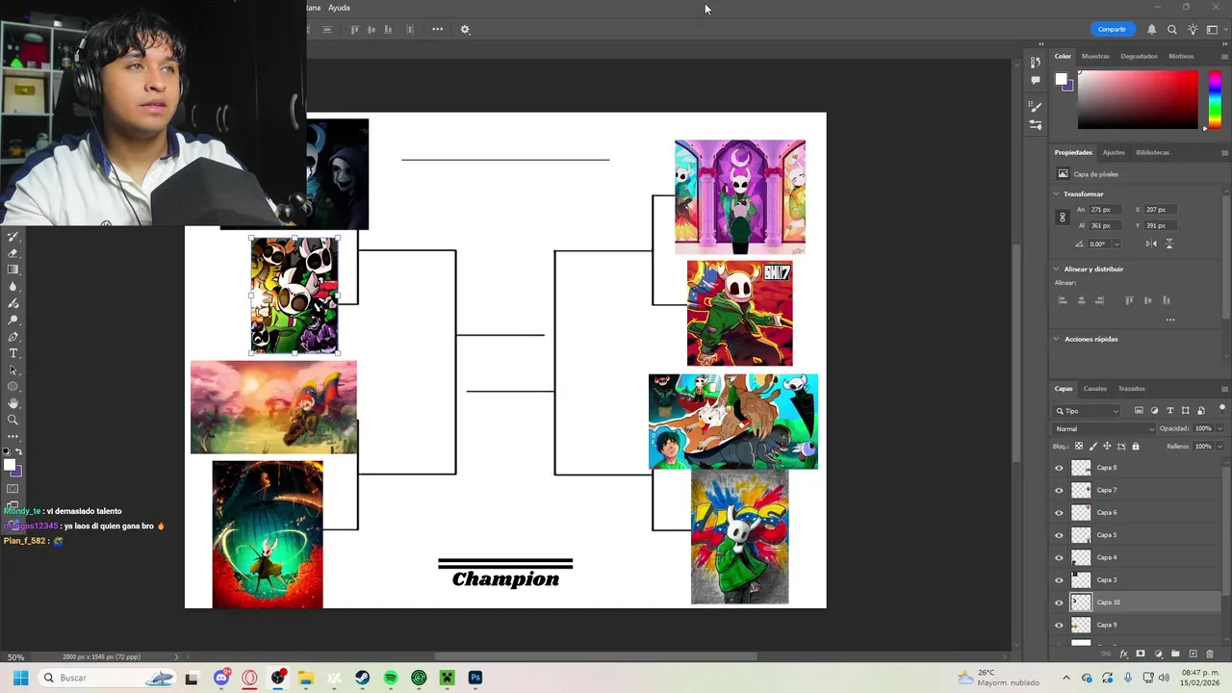
Task: Hide layer Capa 10 with eye icon
Action: click(x=1059, y=603)
